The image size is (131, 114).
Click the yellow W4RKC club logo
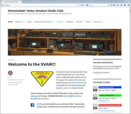[x=42, y=79]
